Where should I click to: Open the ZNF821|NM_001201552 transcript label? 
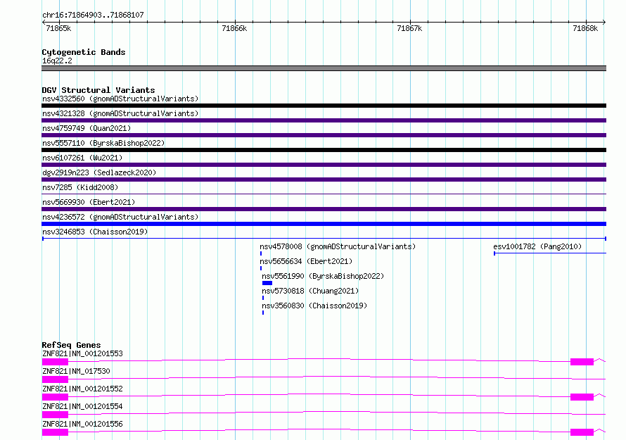pyautogui.click(x=82, y=389)
